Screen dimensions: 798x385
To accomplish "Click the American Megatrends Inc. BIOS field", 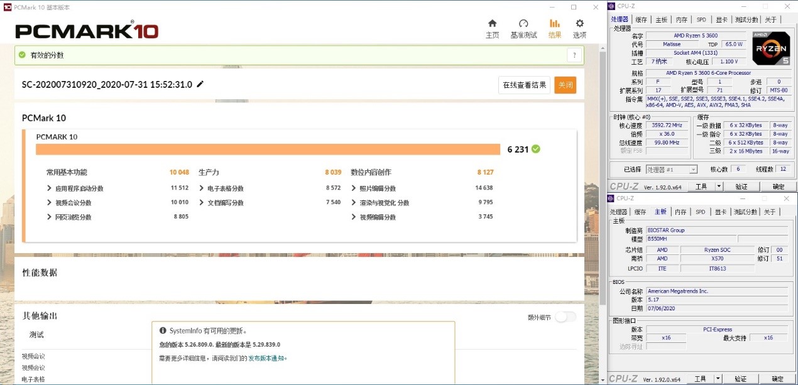I will 716,291.
